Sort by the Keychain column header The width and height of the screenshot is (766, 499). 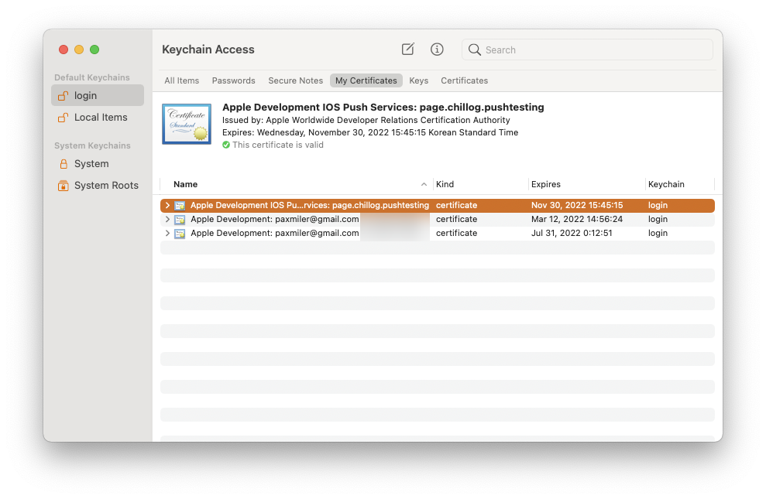pyautogui.click(x=666, y=184)
